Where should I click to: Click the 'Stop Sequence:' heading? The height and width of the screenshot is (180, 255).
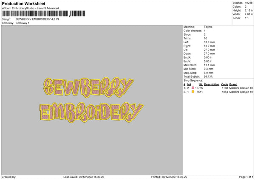pyautogui.click(x=193, y=81)
